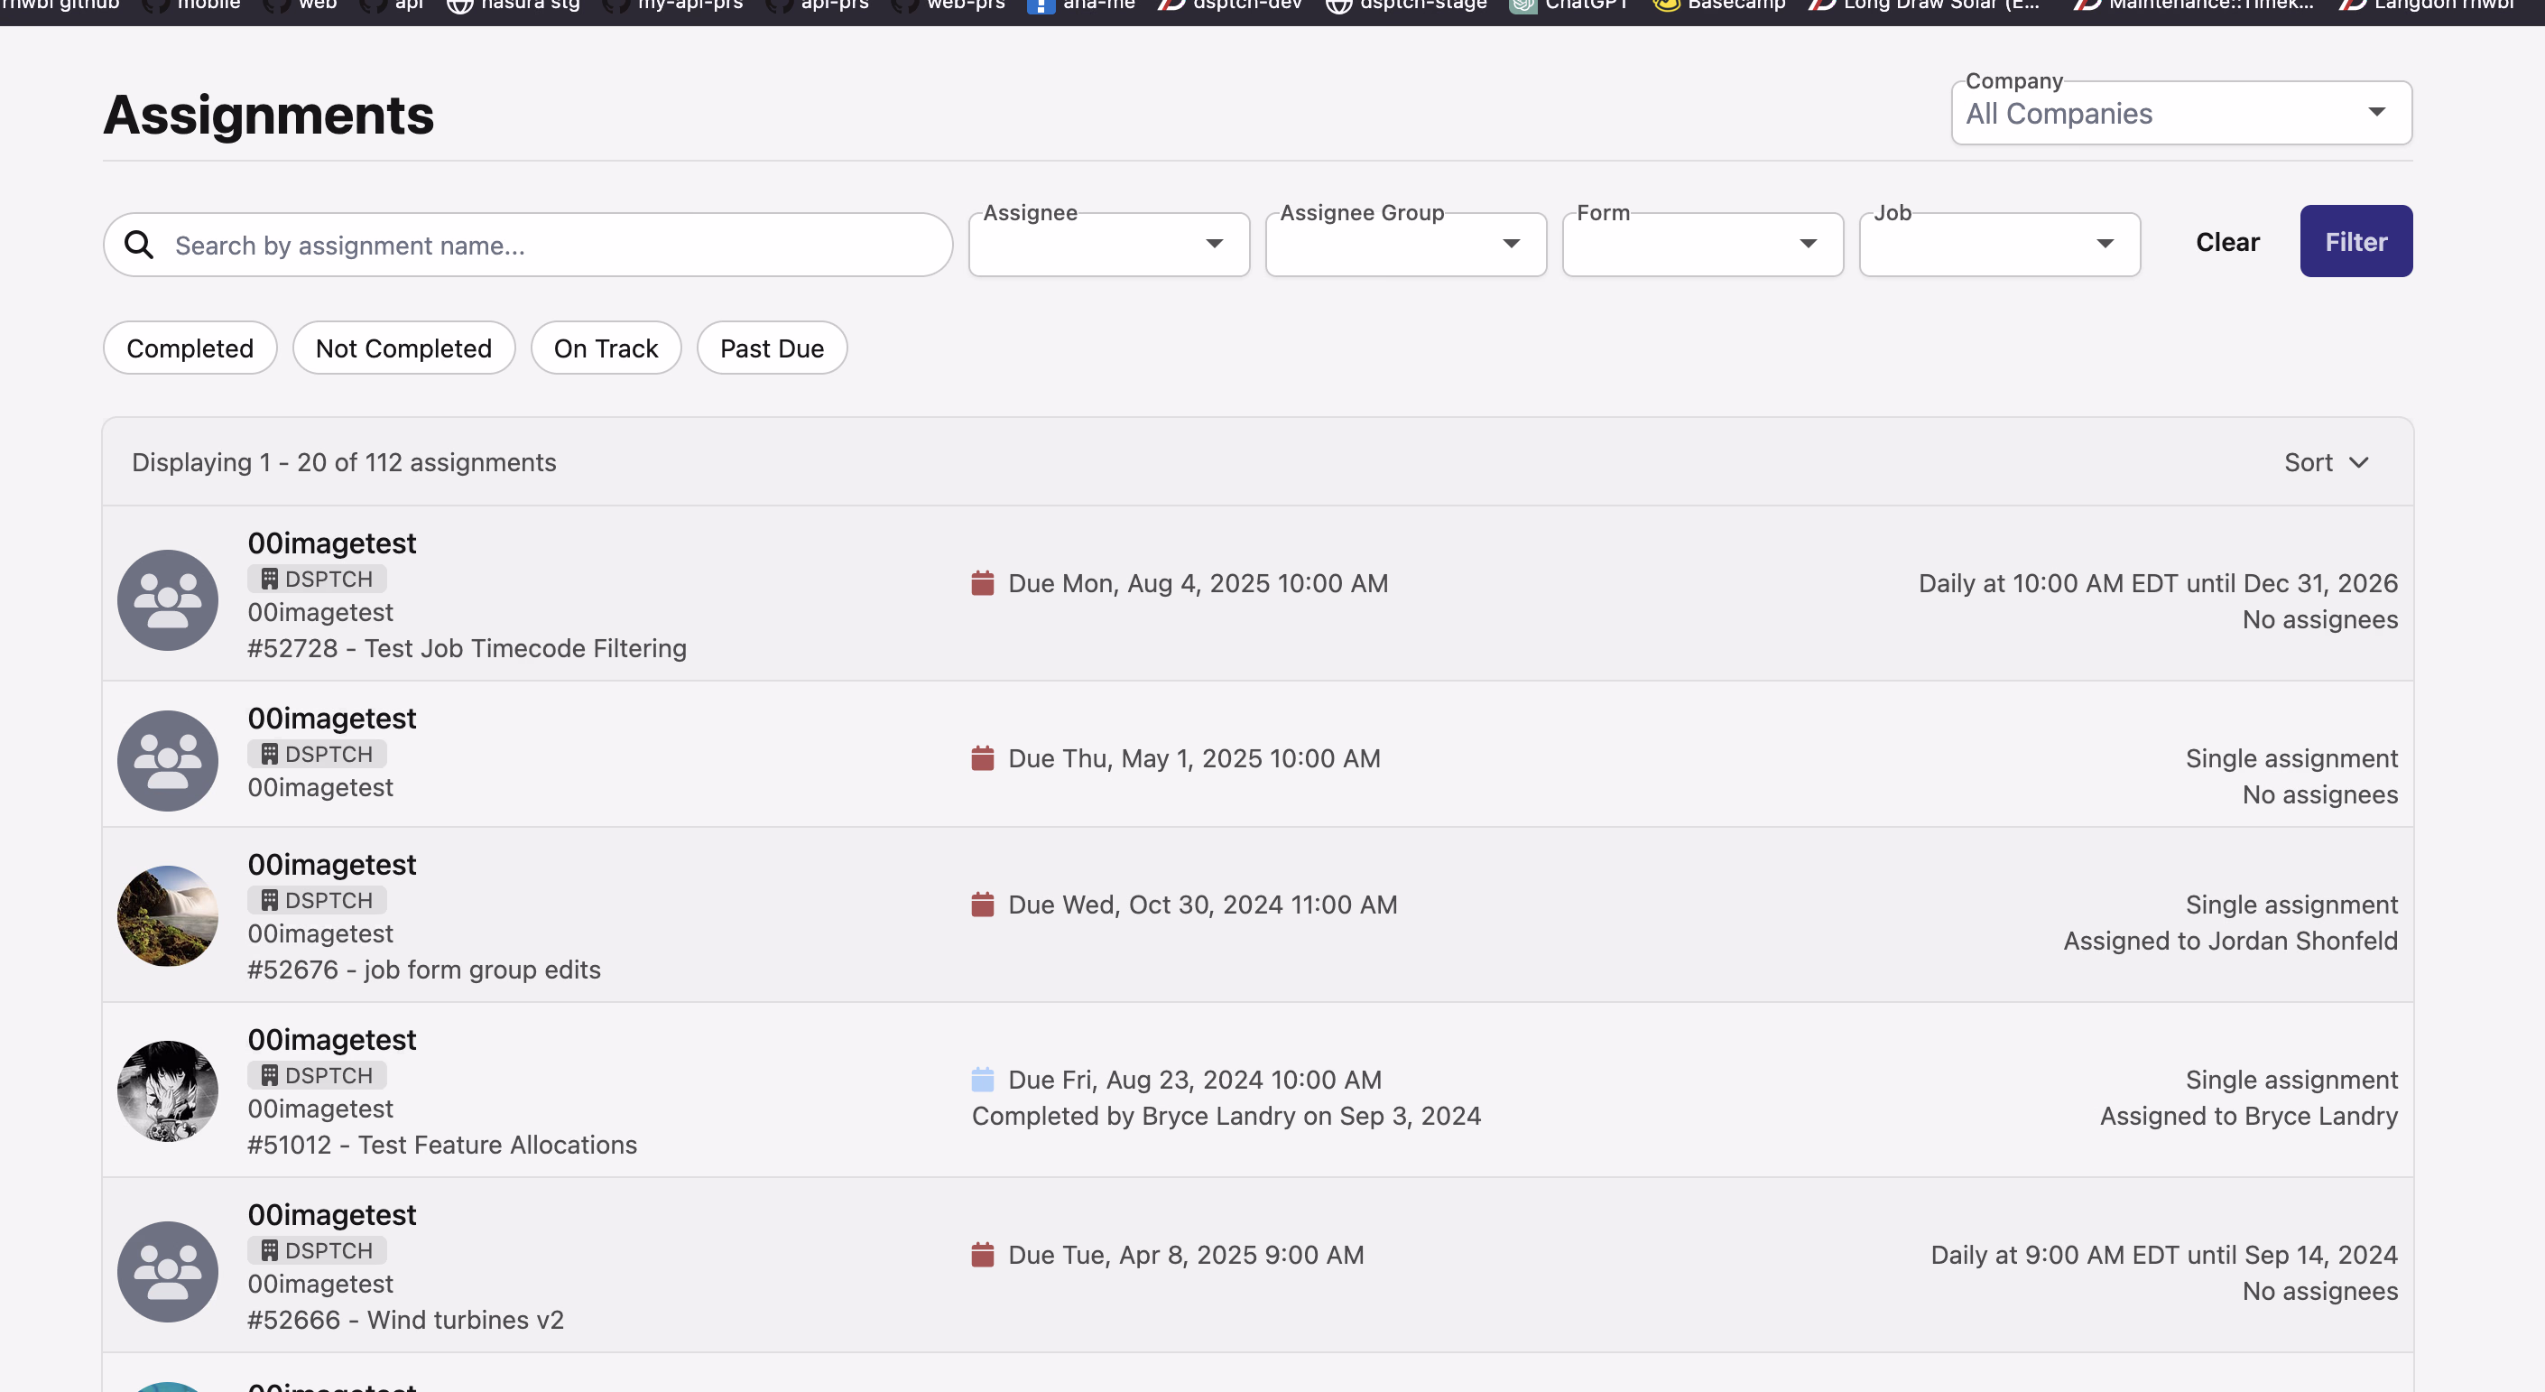Click '#52666 - Wind turbines v2' text
This screenshot has height=1392, width=2545.
pos(405,1319)
